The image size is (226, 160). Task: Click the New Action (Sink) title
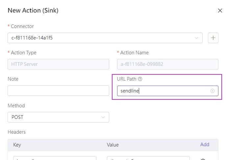[33, 10]
